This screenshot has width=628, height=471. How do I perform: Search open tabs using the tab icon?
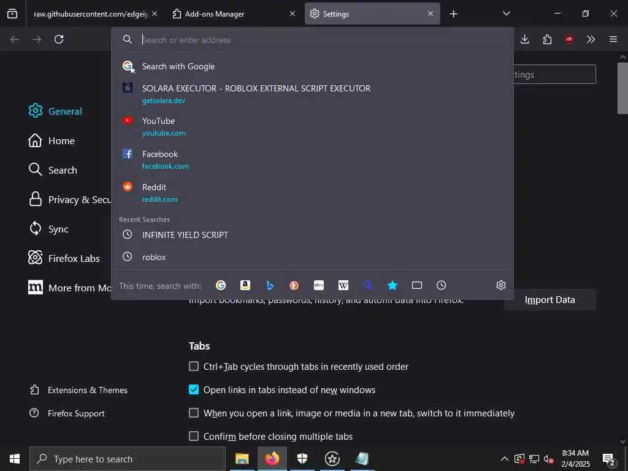417,285
